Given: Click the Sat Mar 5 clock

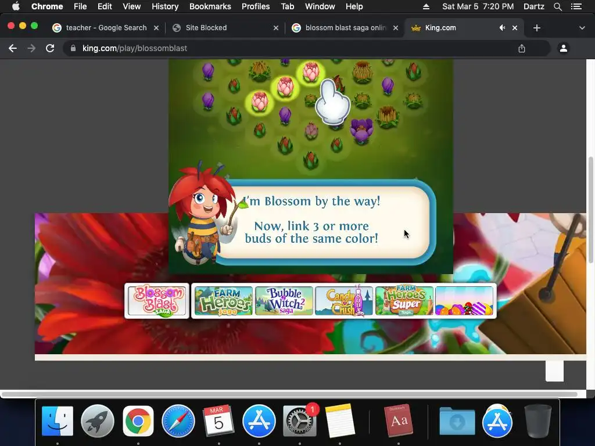Looking at the screenshot, I should coord(478,6).
